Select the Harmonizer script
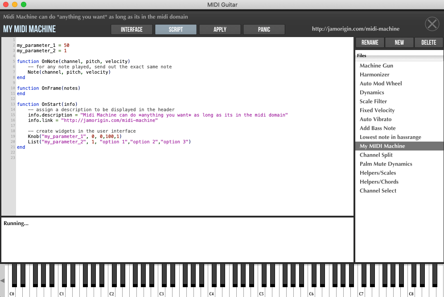Image resolution: width=444 pixels, height=297 pixels. [x=399, y=75]
